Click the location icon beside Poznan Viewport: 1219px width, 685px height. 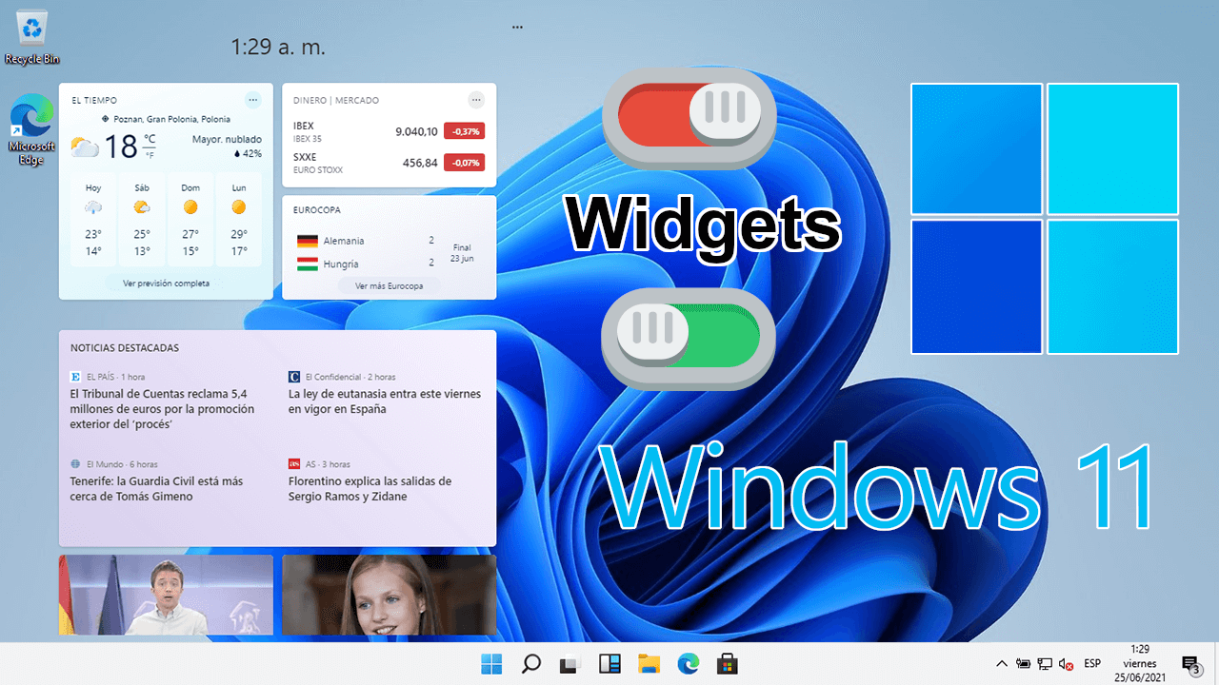point(105,119)
